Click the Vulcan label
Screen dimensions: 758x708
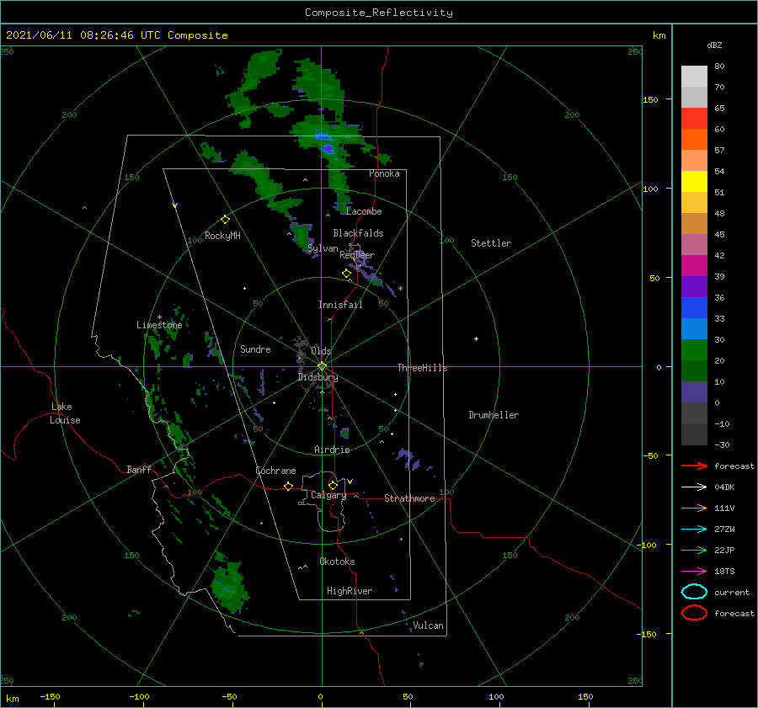click(429, 625)
